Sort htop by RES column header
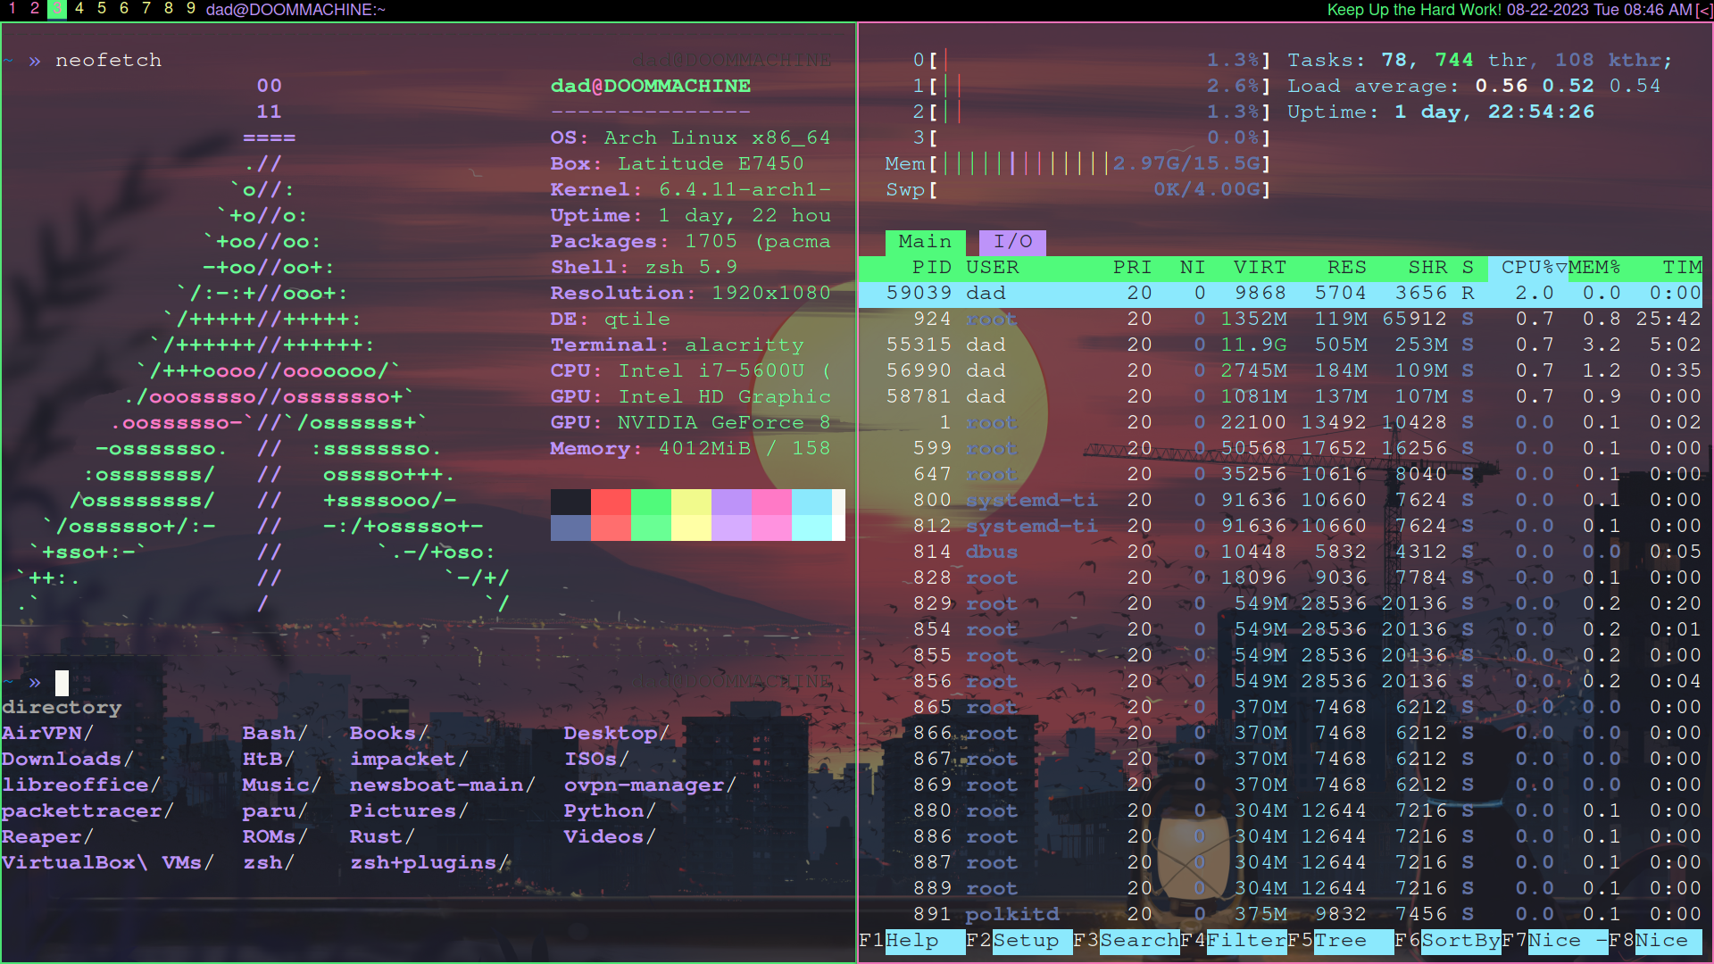Viewport: 1714px width, 964px height. click(x=1346, y=268)
